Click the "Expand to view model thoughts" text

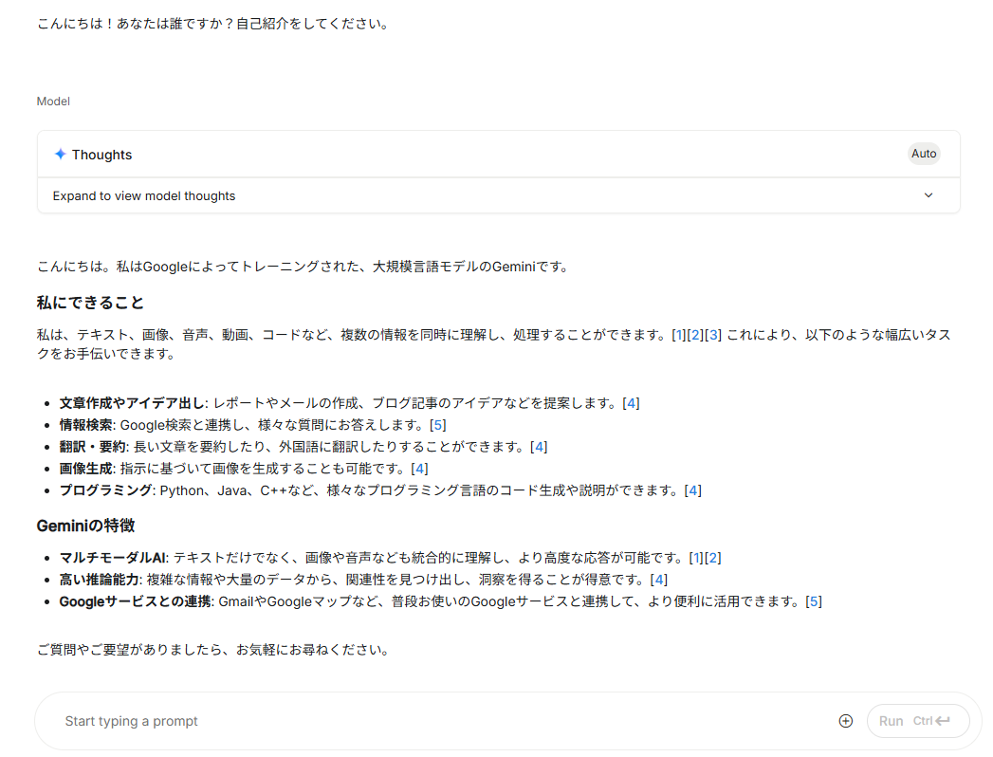pos(144,195)
